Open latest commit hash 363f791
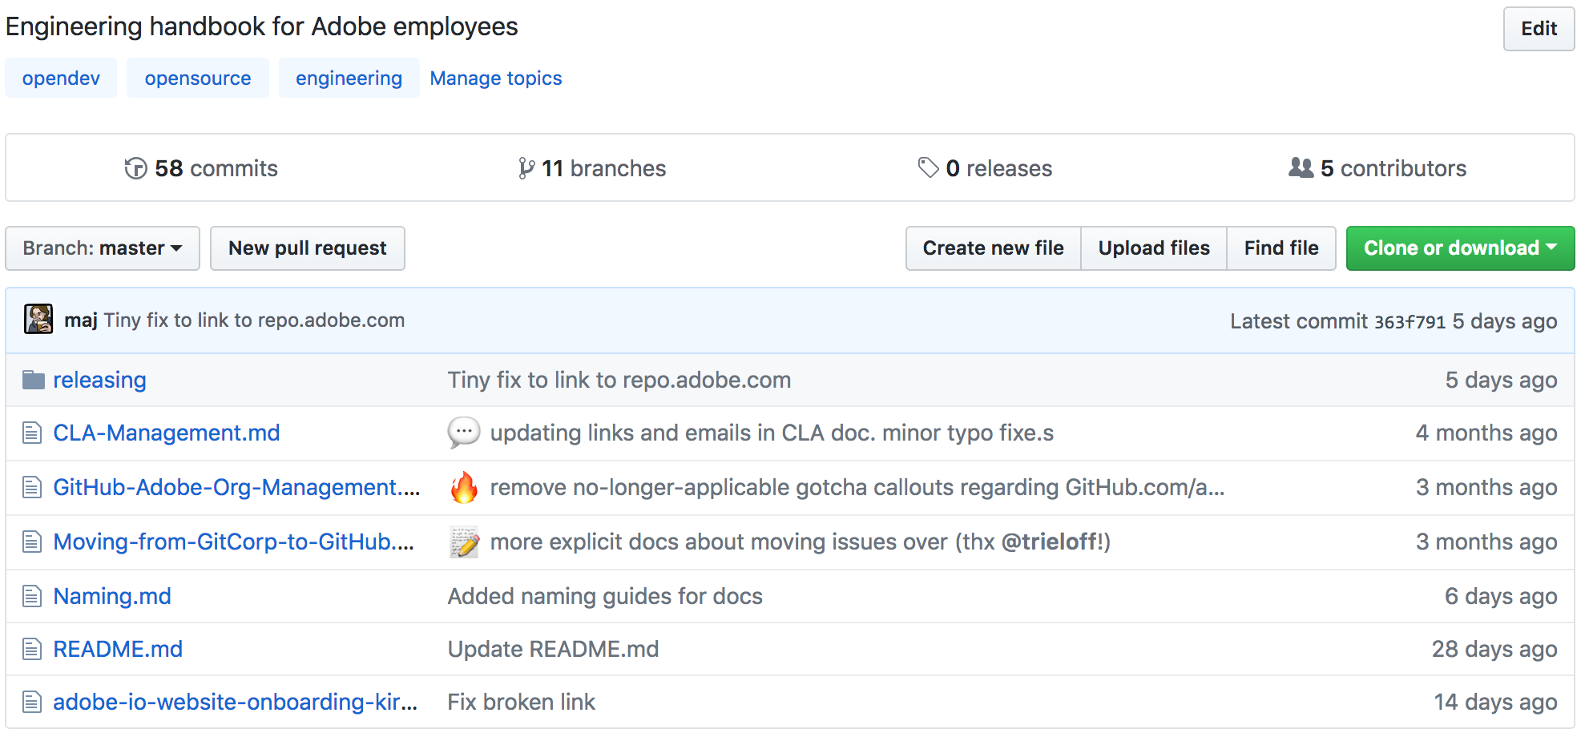 (1410, 322)
